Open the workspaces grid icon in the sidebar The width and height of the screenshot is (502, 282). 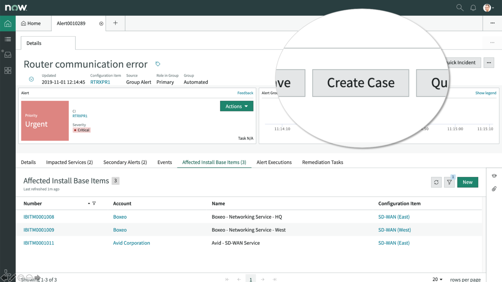8,70
